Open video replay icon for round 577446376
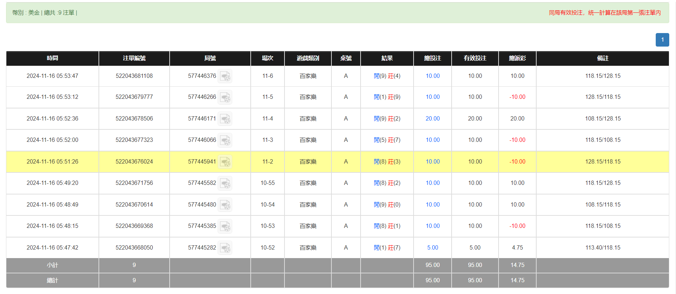 coord(225,76)
